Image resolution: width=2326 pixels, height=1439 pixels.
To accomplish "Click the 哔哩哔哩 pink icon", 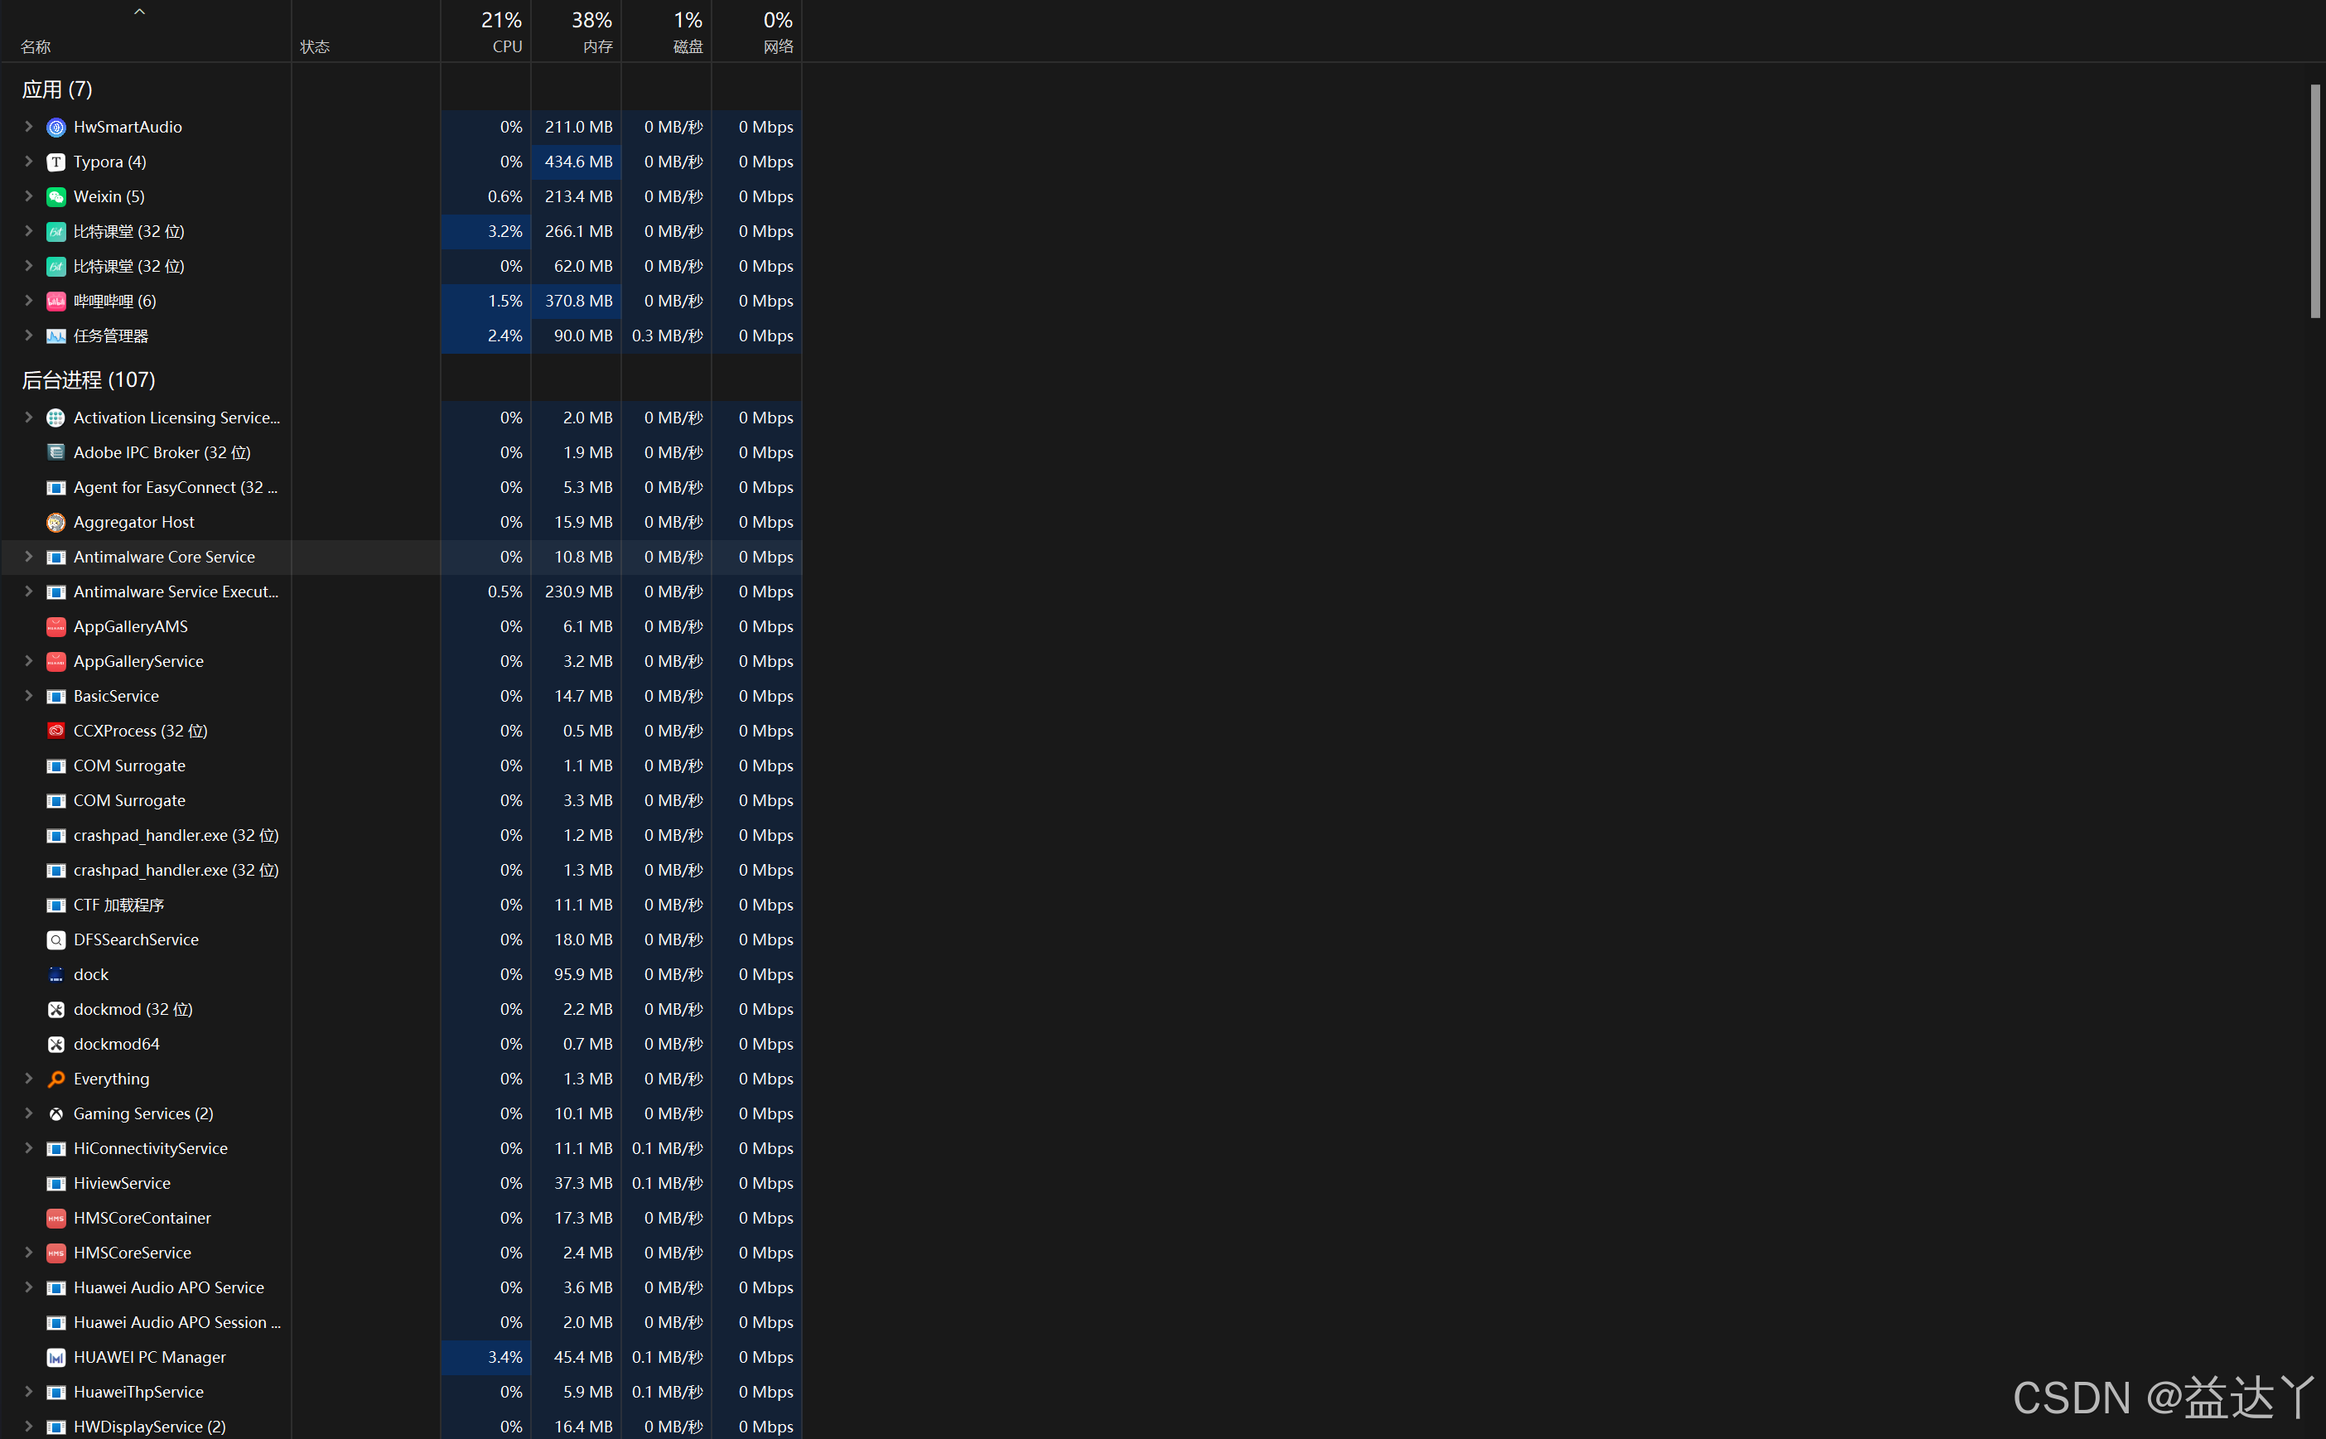I will [56, 302].
